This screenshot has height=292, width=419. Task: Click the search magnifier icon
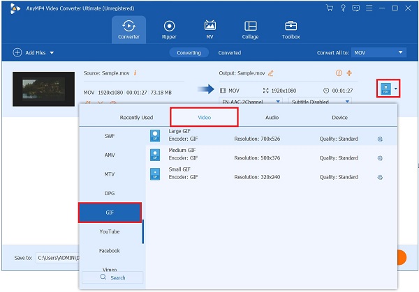[103, 277]
